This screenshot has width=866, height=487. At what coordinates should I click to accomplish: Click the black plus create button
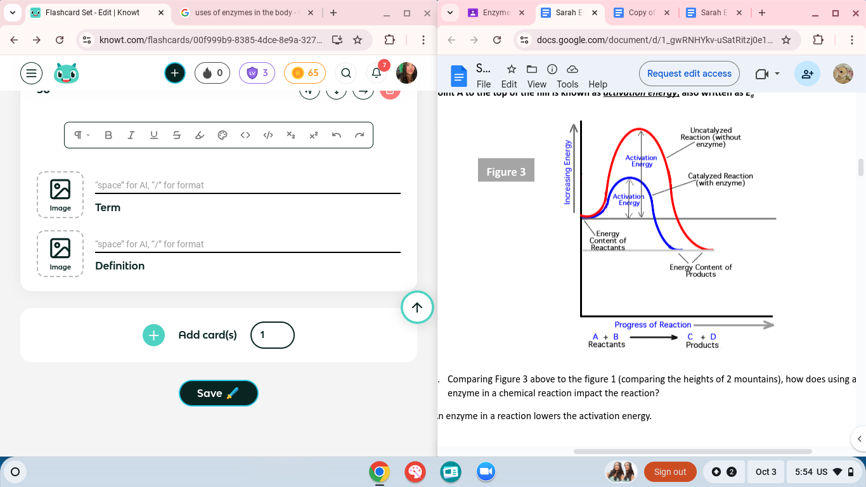175,73
